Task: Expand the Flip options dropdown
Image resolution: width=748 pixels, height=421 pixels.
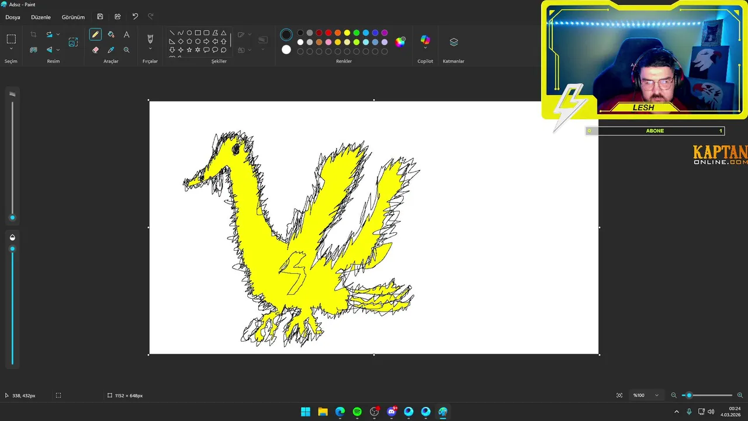Action: [x=58, y=50]
